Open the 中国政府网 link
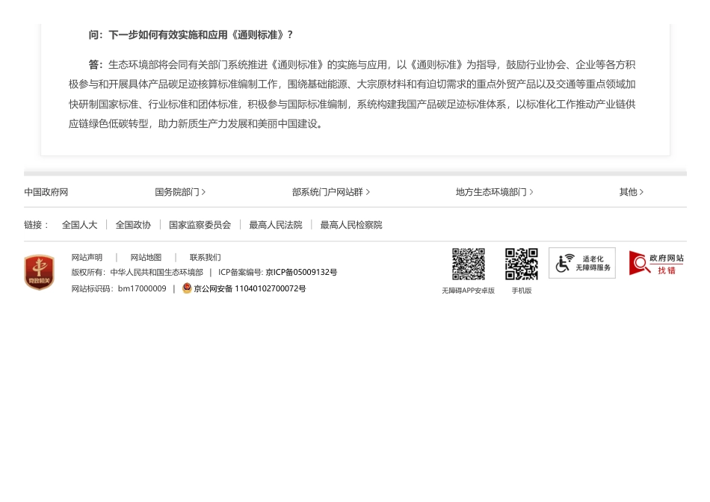Image resolution: width=710 pixels, height=502 pixels. tap(46, 192)
